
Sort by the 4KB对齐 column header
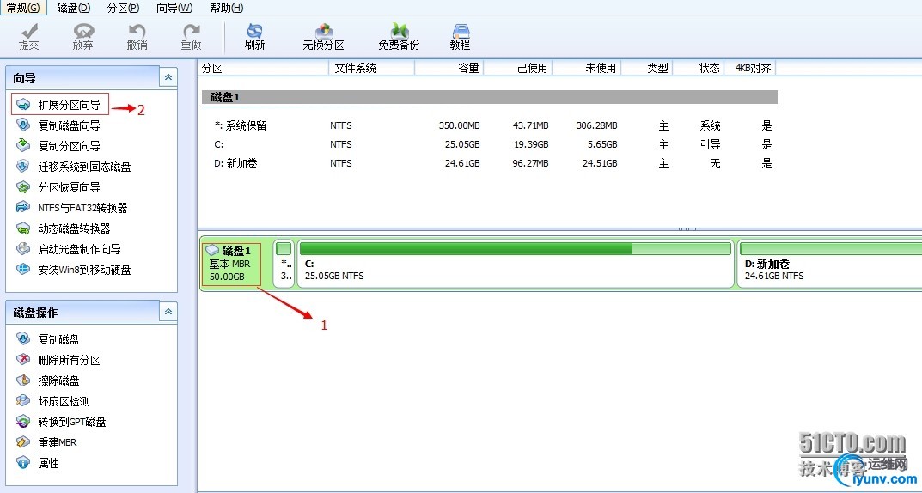(x=750, y=68)
